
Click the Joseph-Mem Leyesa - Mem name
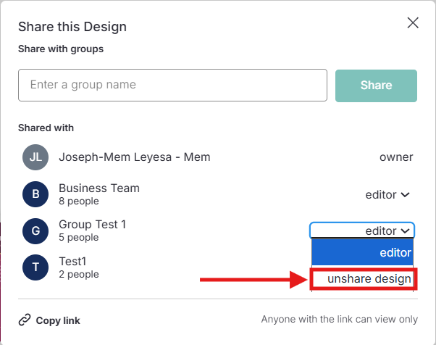(x=134, y=157)
